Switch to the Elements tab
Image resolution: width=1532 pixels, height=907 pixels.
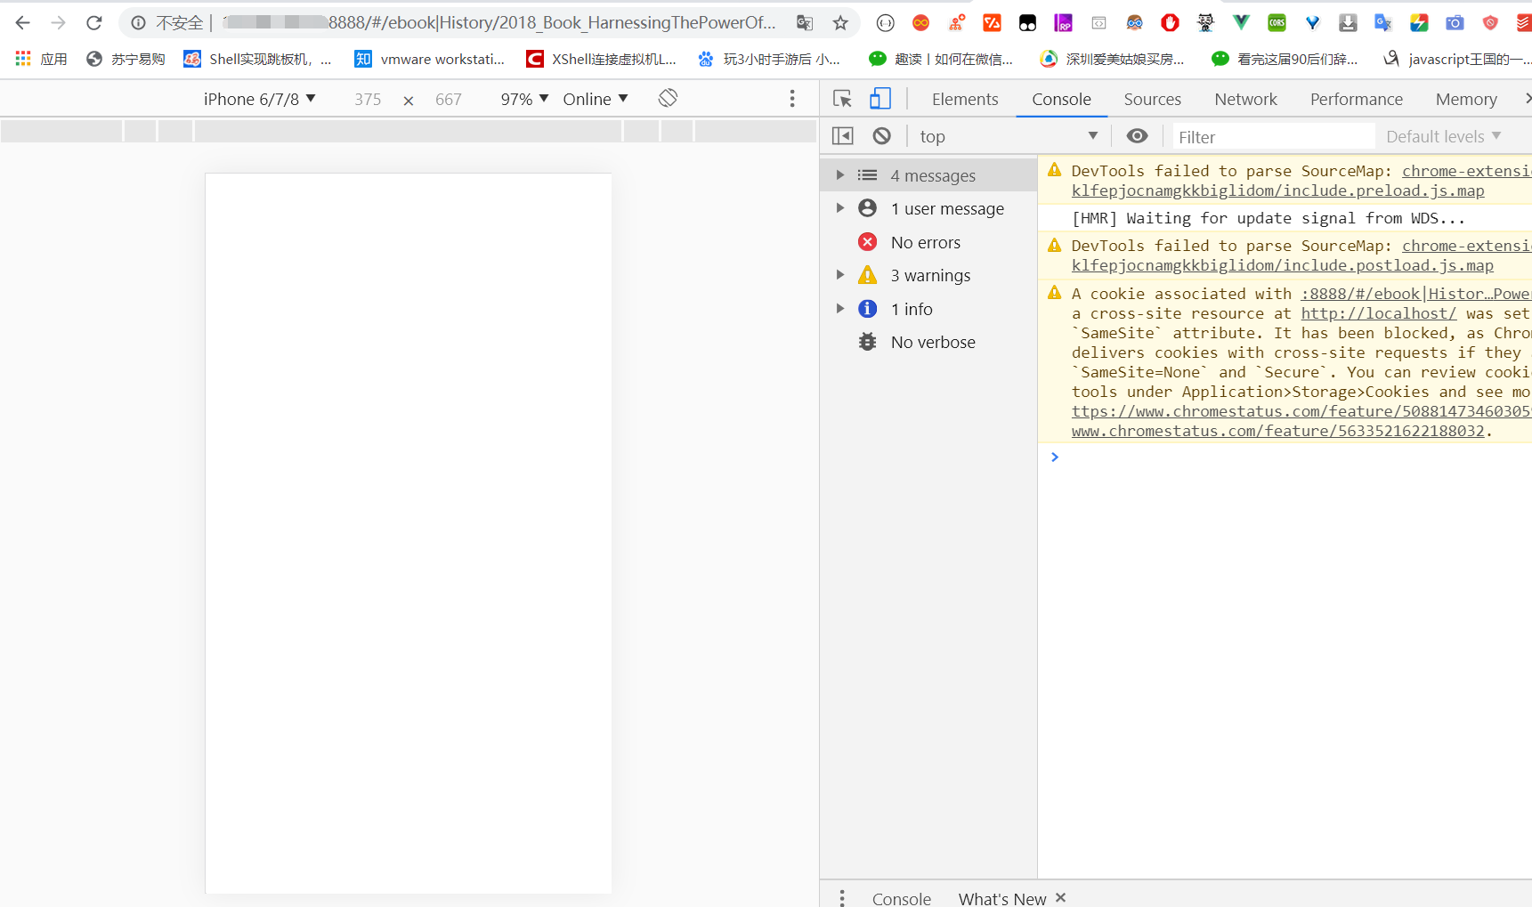tap(965, 99)
